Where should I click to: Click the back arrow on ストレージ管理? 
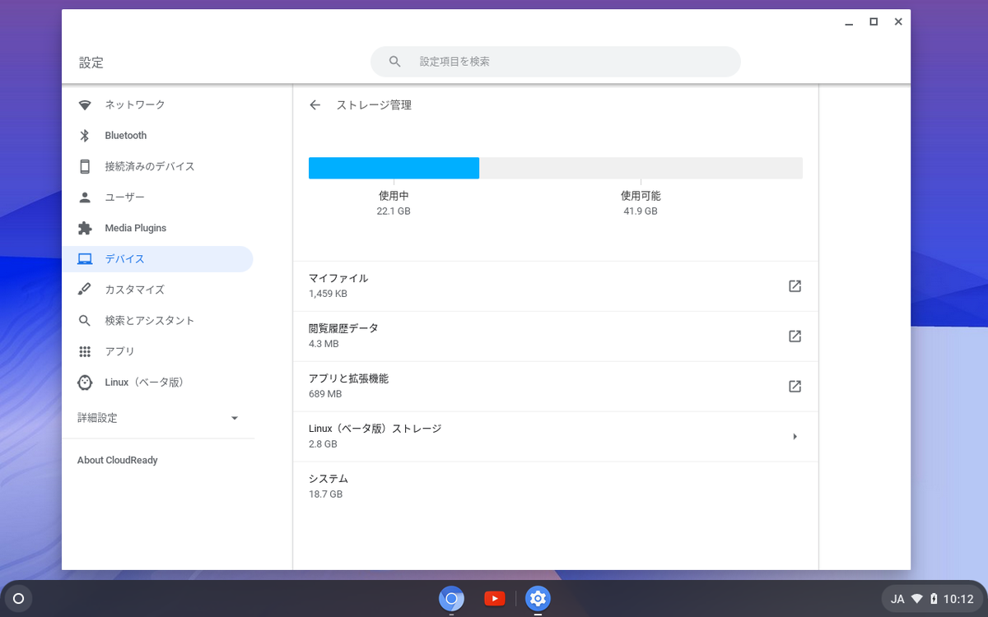315,104
